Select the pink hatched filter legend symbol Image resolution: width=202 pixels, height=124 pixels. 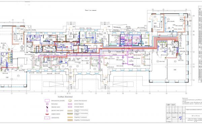70,104
